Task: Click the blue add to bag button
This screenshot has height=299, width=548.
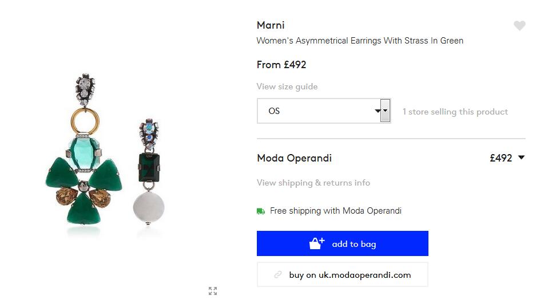Action: (343, 243)
